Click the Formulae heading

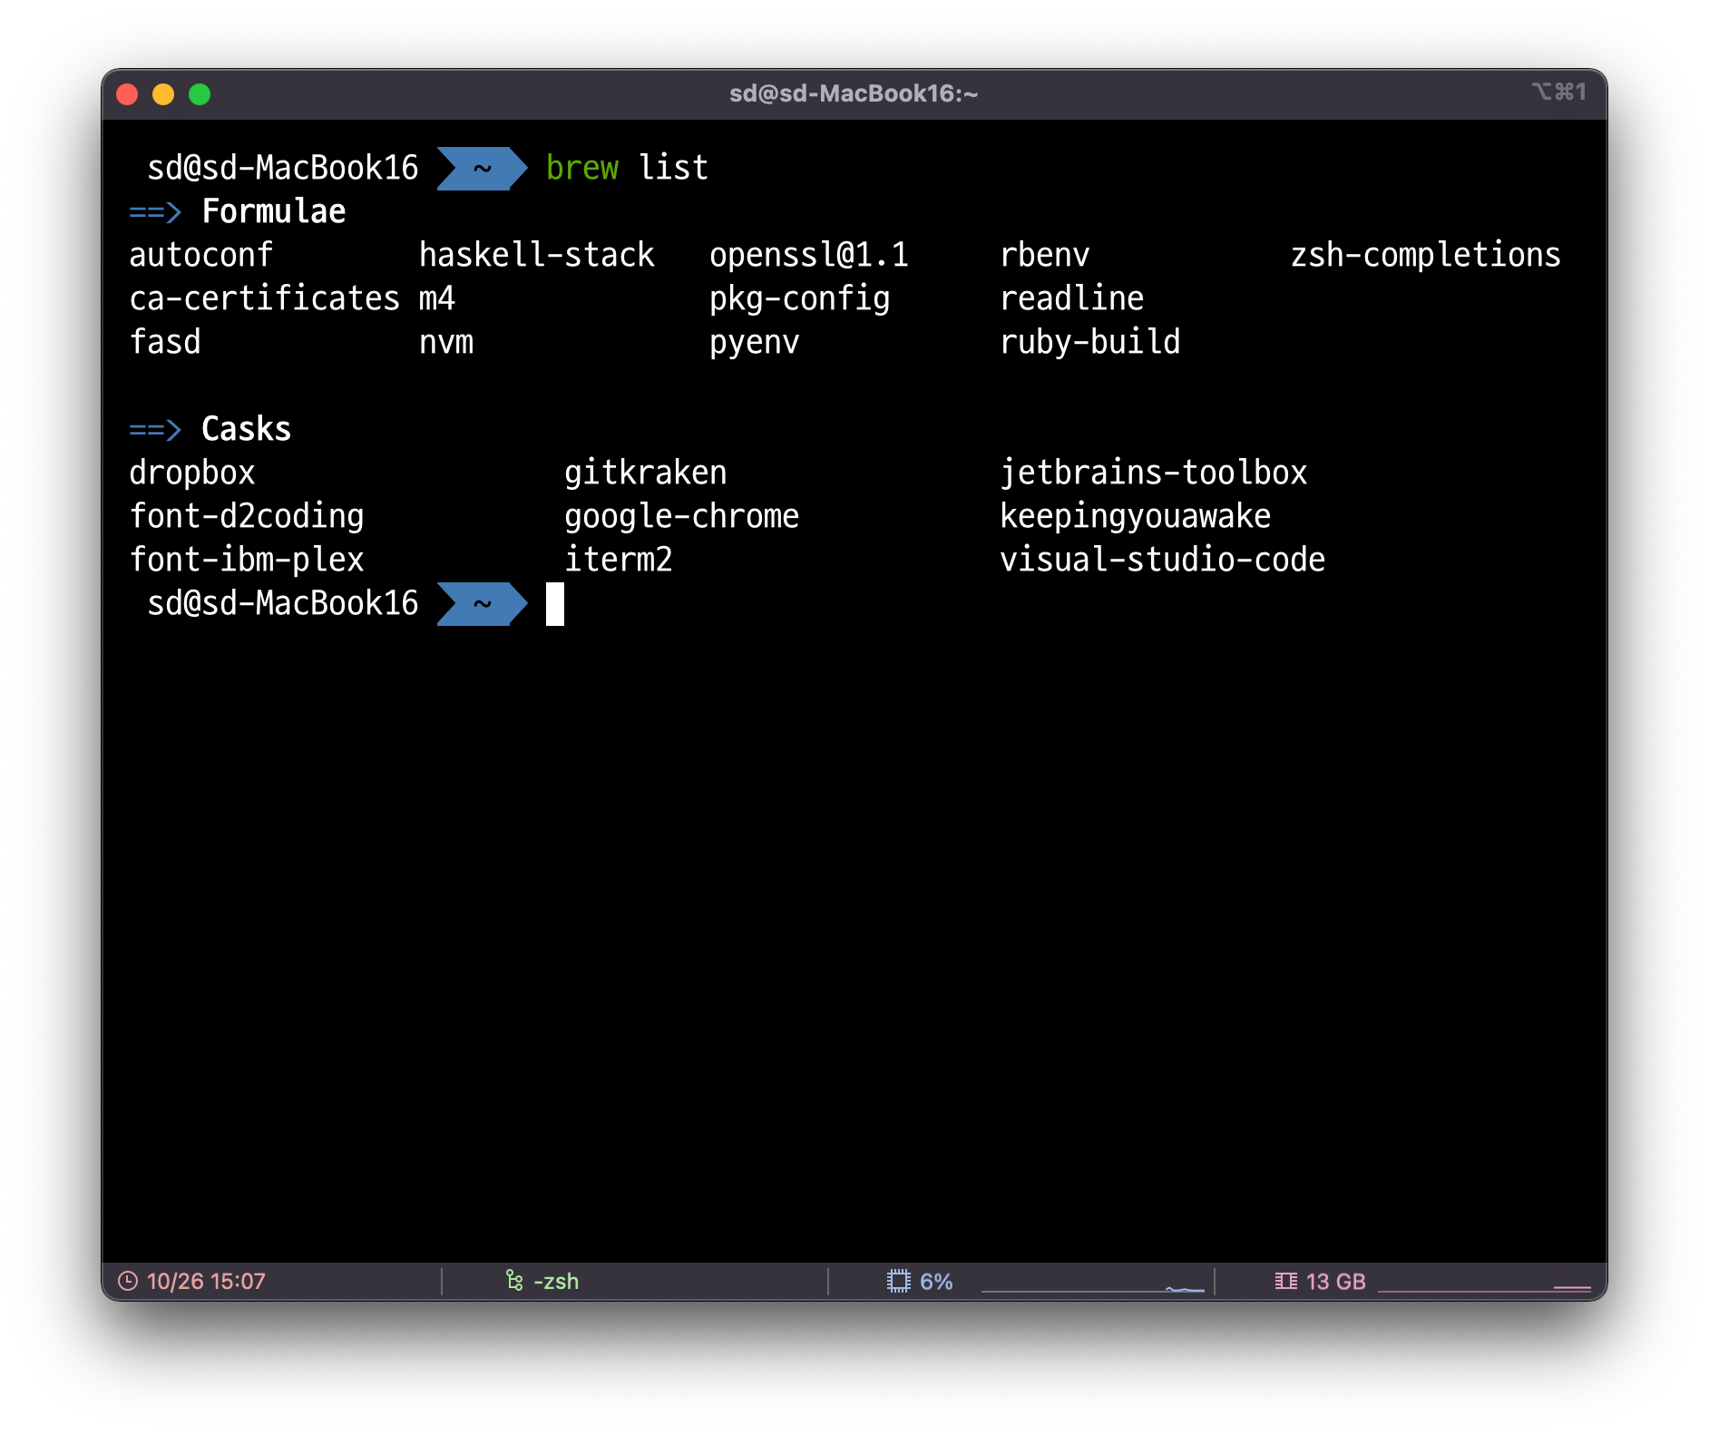coord(273,211)
